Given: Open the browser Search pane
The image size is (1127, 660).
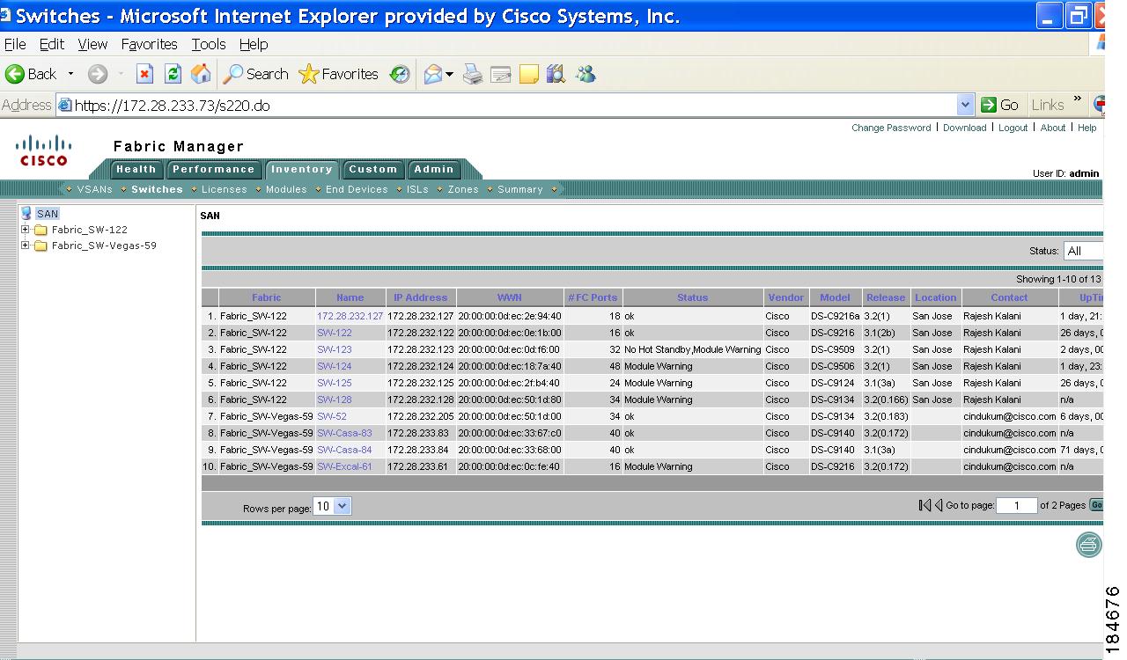Looking at the screenshot, I should click(255, 75).
